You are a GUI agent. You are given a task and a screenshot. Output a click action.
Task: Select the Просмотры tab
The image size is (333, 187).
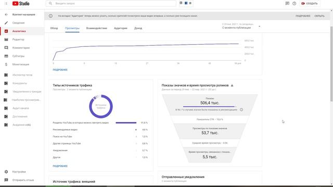click(72, 28)
